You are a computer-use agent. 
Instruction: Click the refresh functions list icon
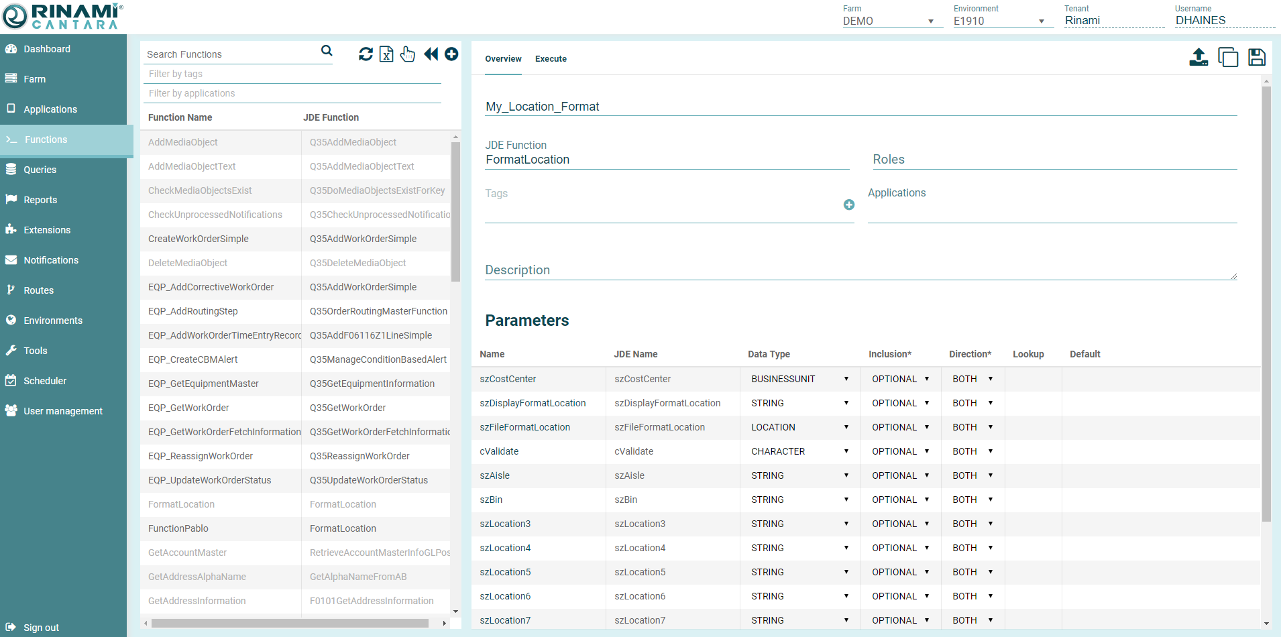(366, 54)
